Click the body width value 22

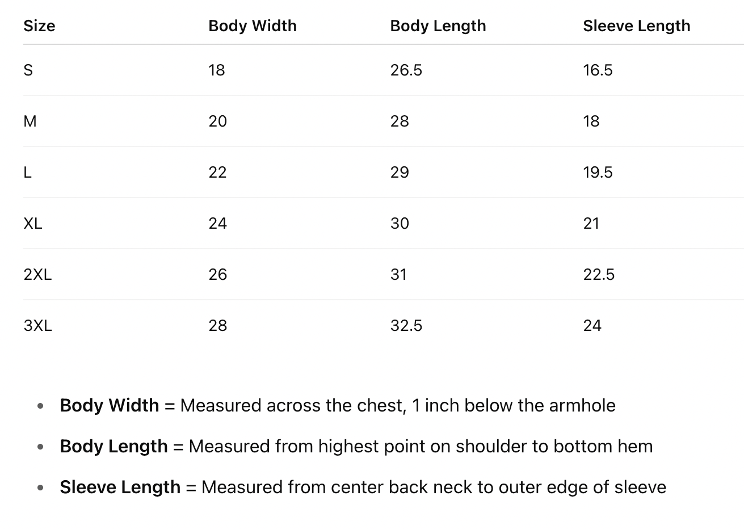pyautogui.click(x=218, y=172)
